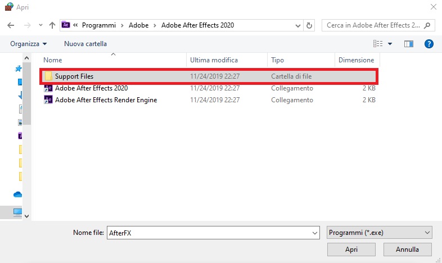Close the Apri dialog window
The width and height of the screenshot is (442, 263).
pos(434,7)
